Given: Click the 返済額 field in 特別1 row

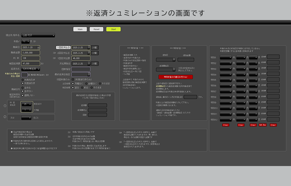Looking at the screenshot, I should pos(273,57).
